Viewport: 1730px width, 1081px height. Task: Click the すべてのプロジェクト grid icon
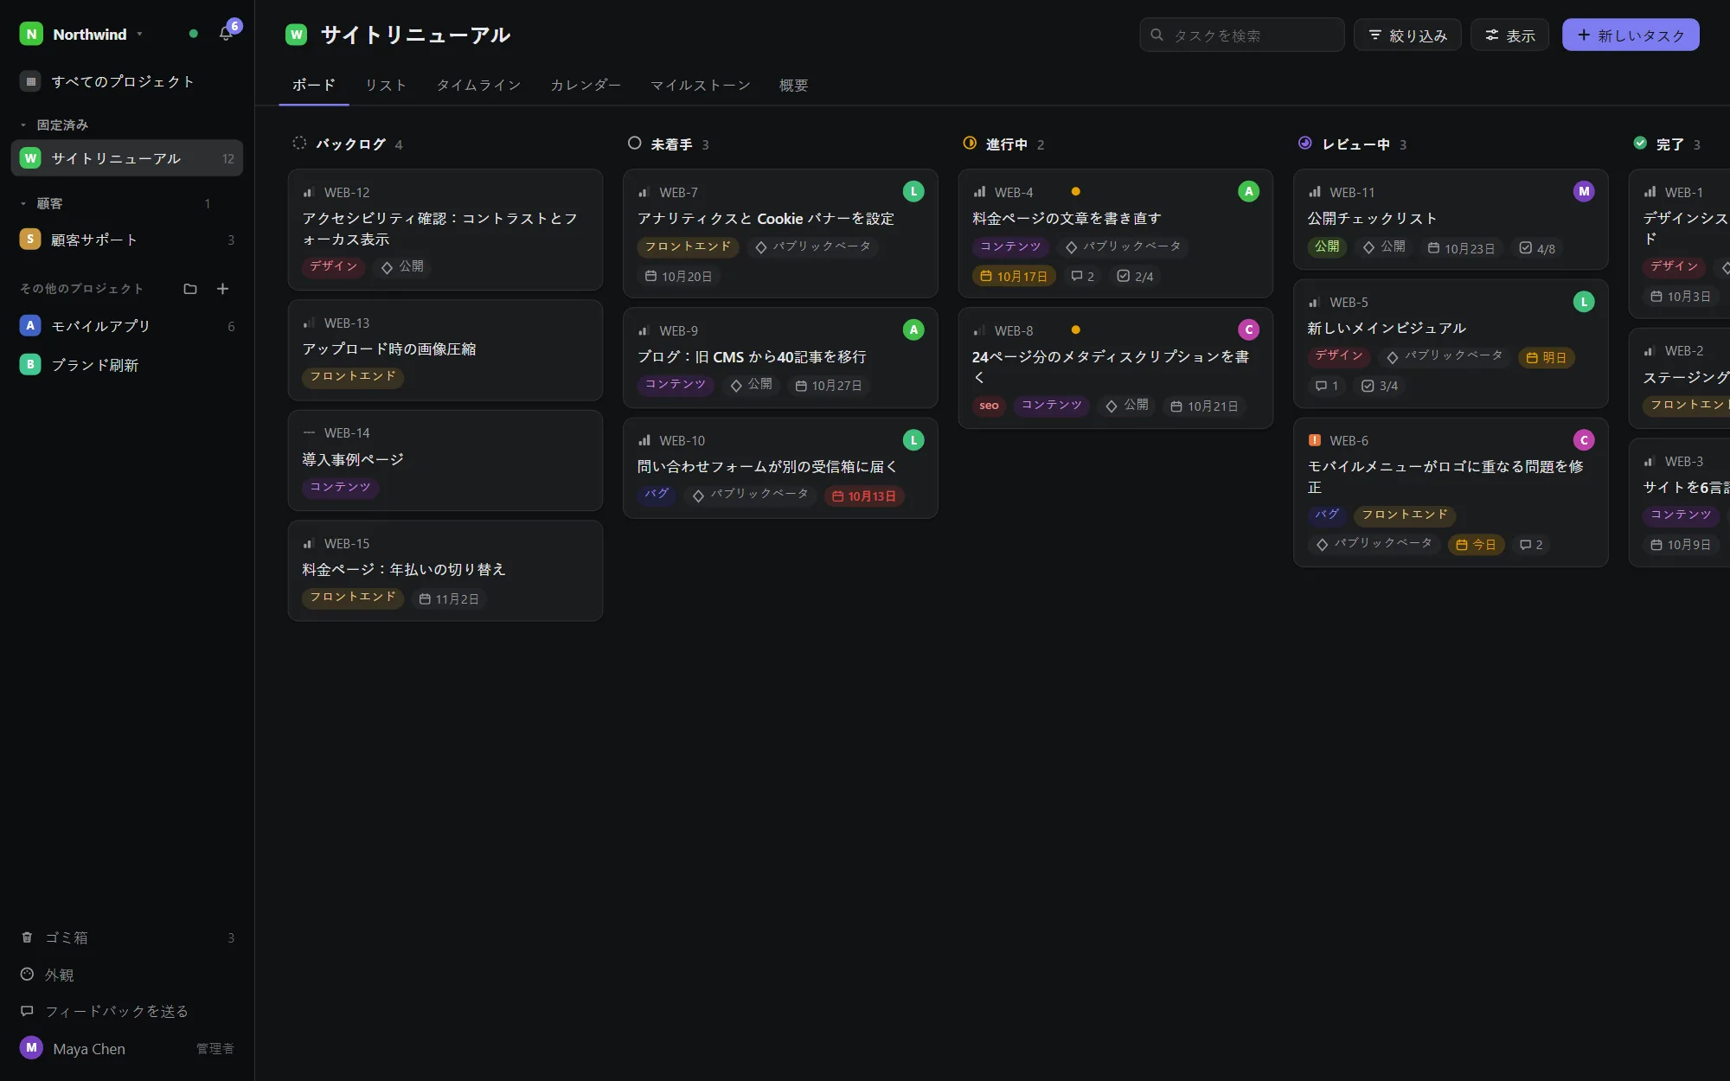click(31, 81)
